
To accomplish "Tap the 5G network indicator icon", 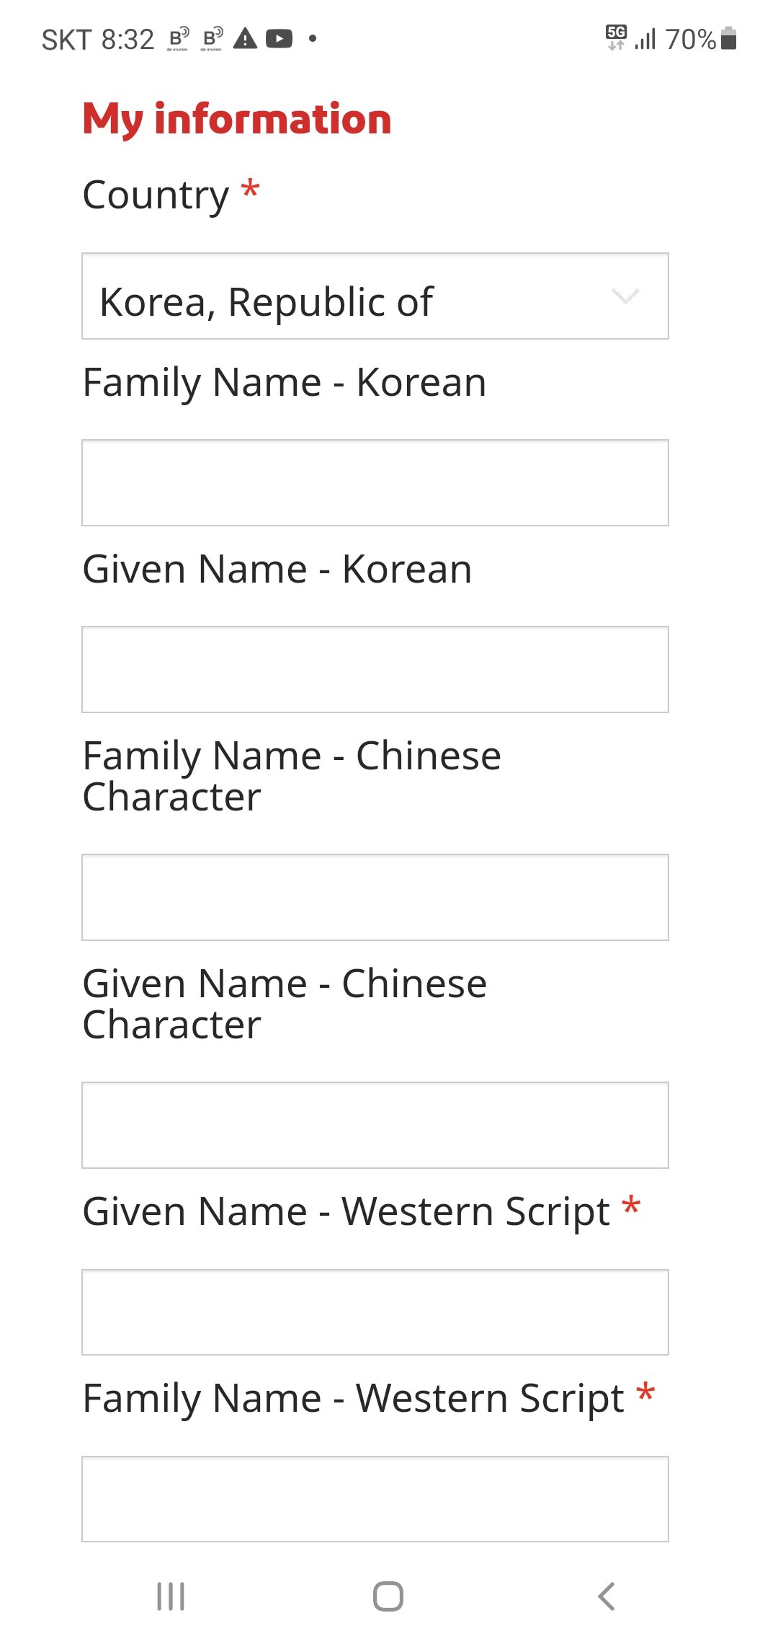I will click(x=616, y=37).
